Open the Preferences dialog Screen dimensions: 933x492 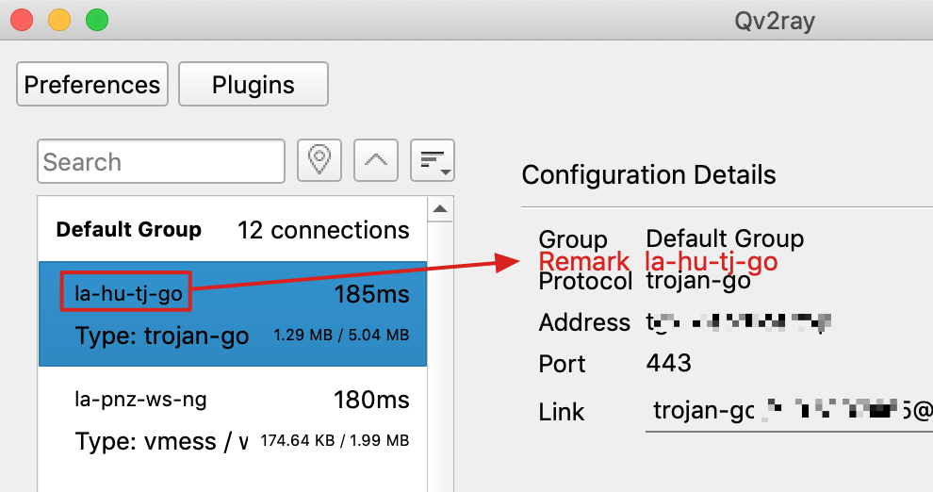92,84
